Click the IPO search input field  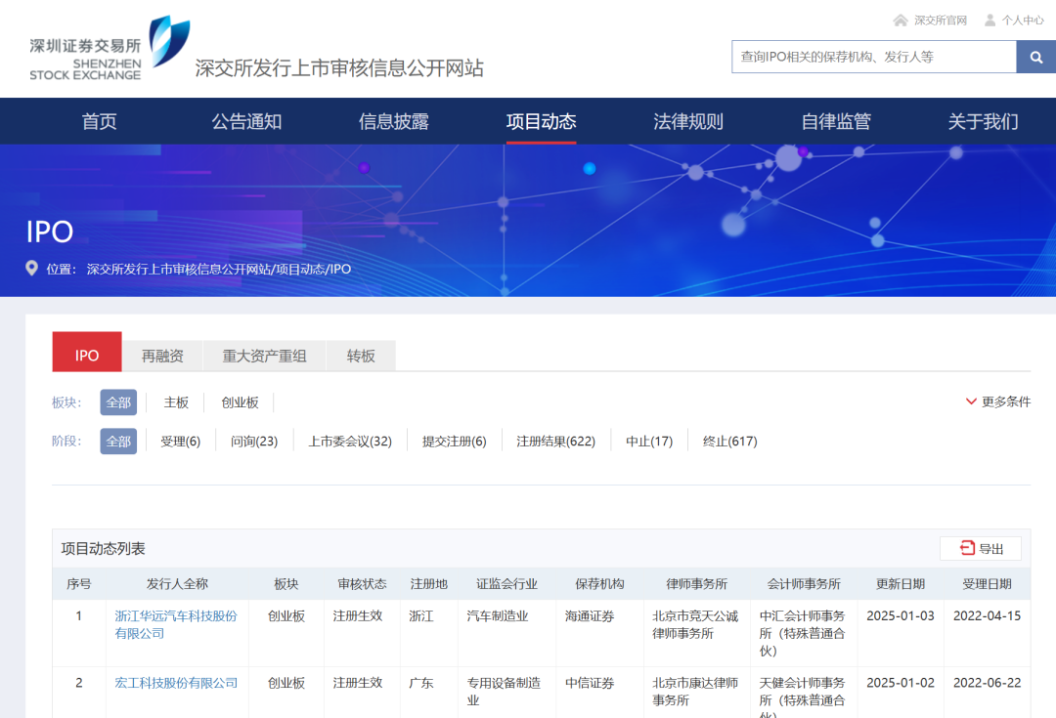tap(873, 57)
